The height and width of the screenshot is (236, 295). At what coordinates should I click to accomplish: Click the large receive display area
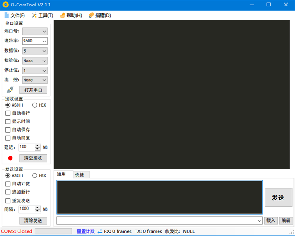[172, 94]
